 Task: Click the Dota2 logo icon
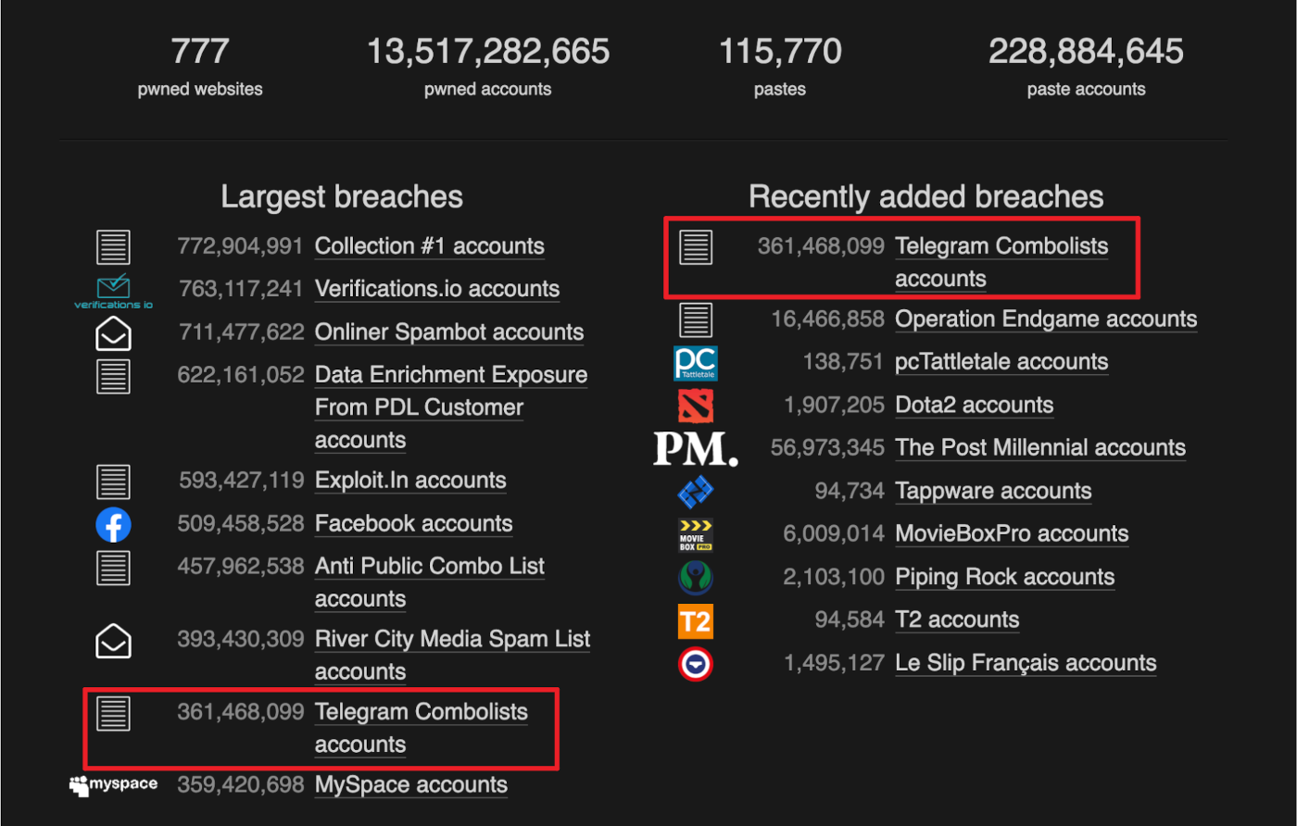tap(695, 406)
